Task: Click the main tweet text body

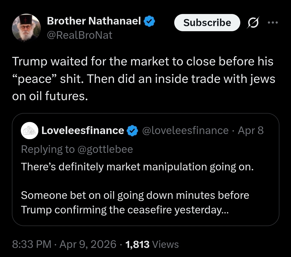Action: pyautogui.click(x=143, y=79)
